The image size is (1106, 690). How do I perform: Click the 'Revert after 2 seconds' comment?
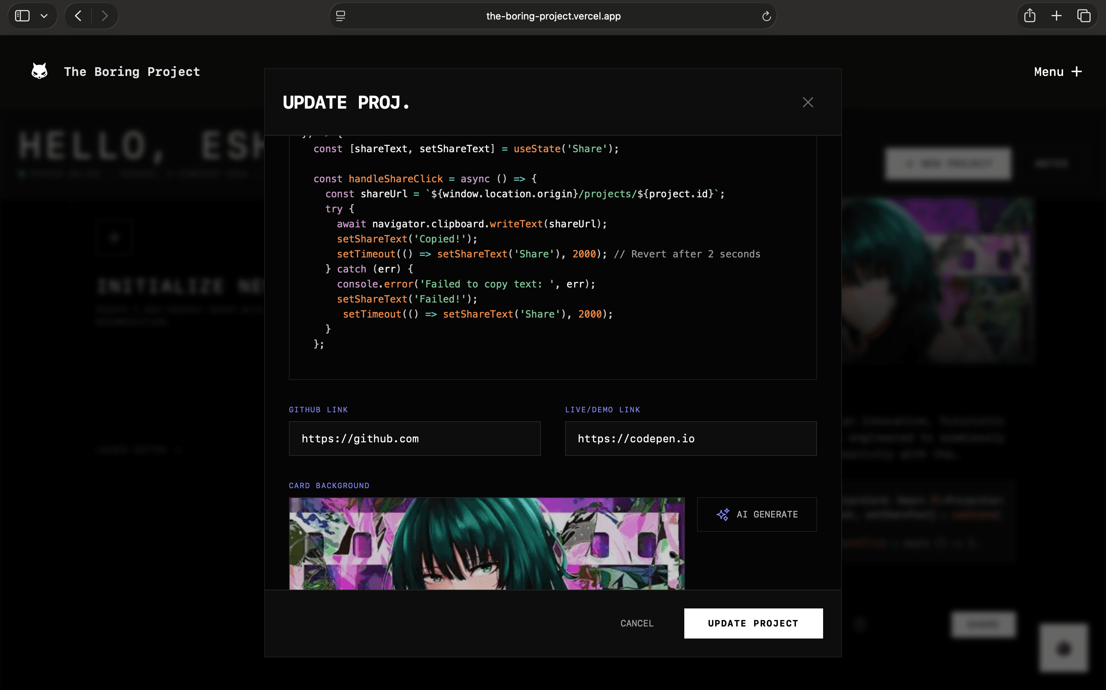687,254
